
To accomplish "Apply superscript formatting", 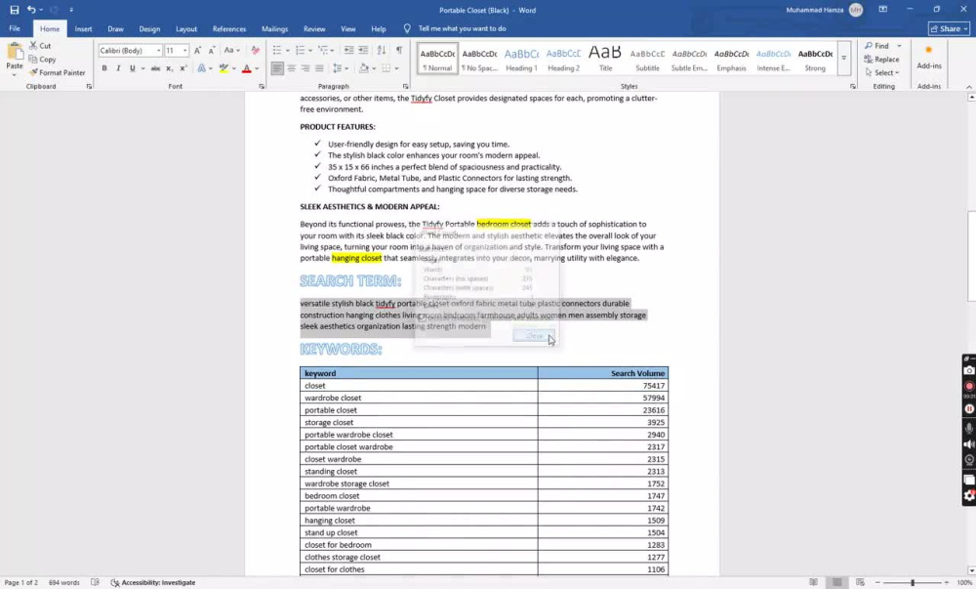I will [183, 68].
